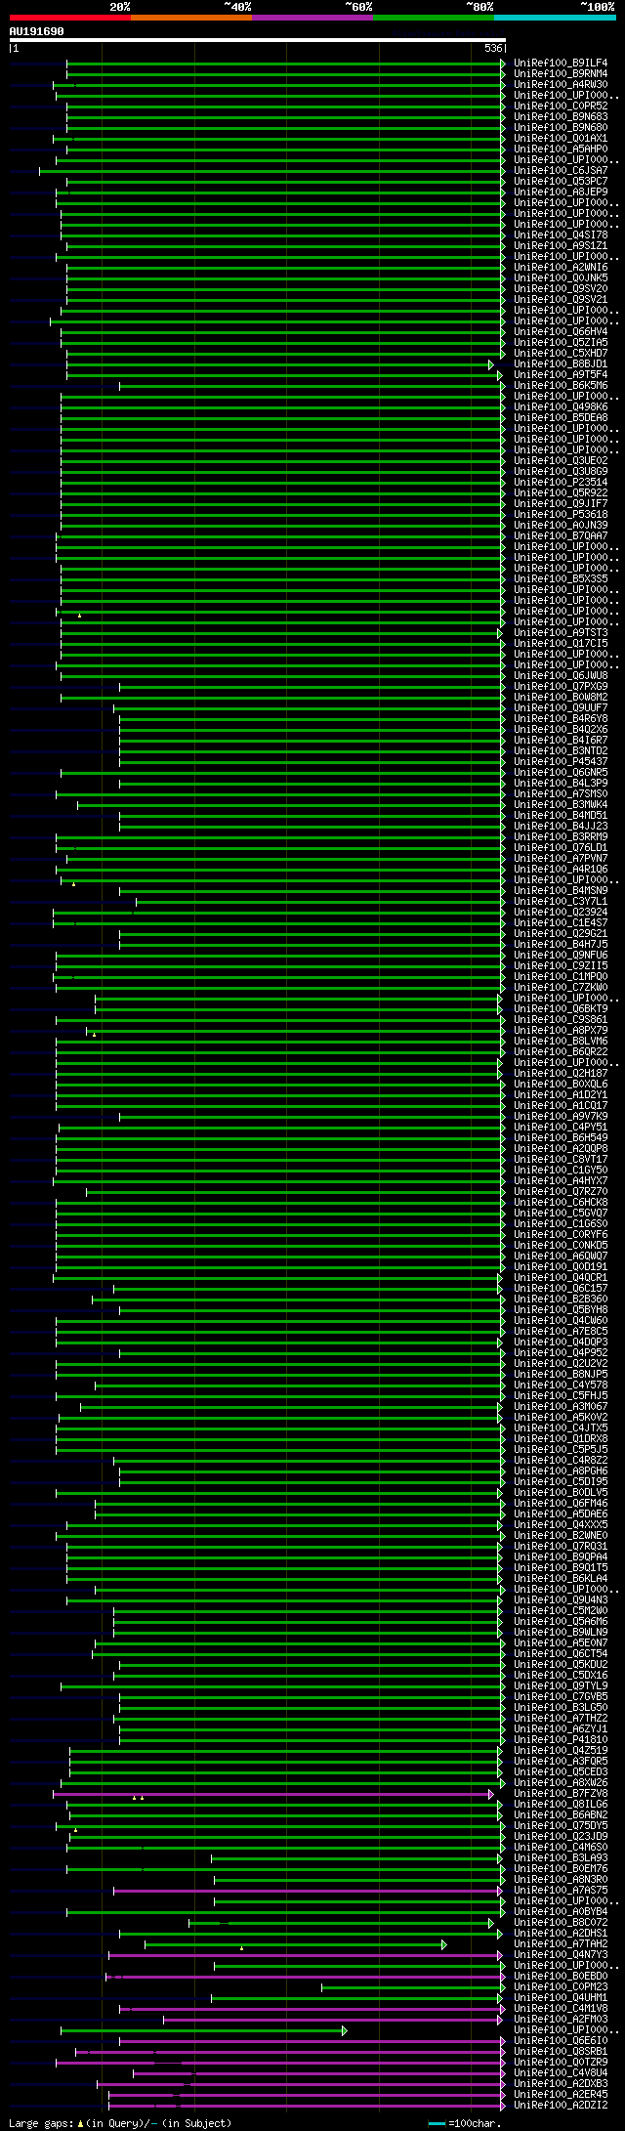Click hit label UniRef100_B8NJP5
625x2131 pixels.
pos(561,1374)
